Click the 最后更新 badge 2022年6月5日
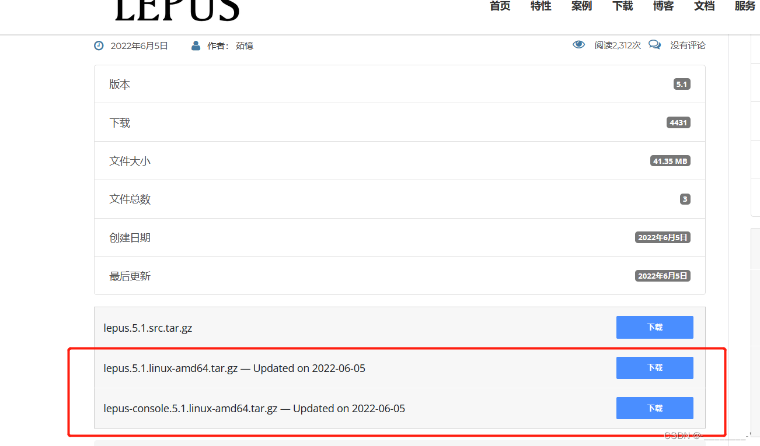Screen dimensions: 760x446 [663, 276]
